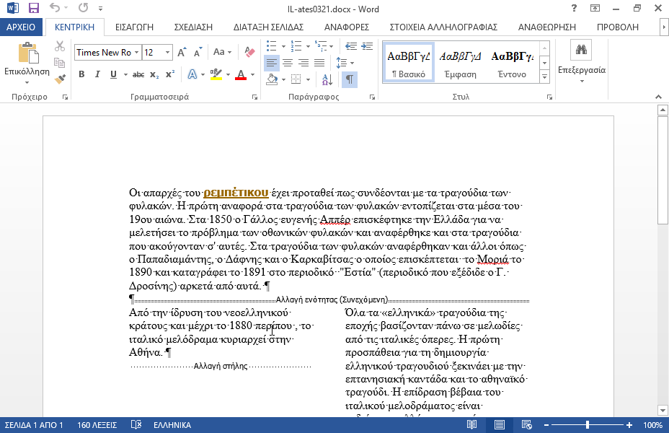Switch to Web Layout view

(x=526, y=425)
